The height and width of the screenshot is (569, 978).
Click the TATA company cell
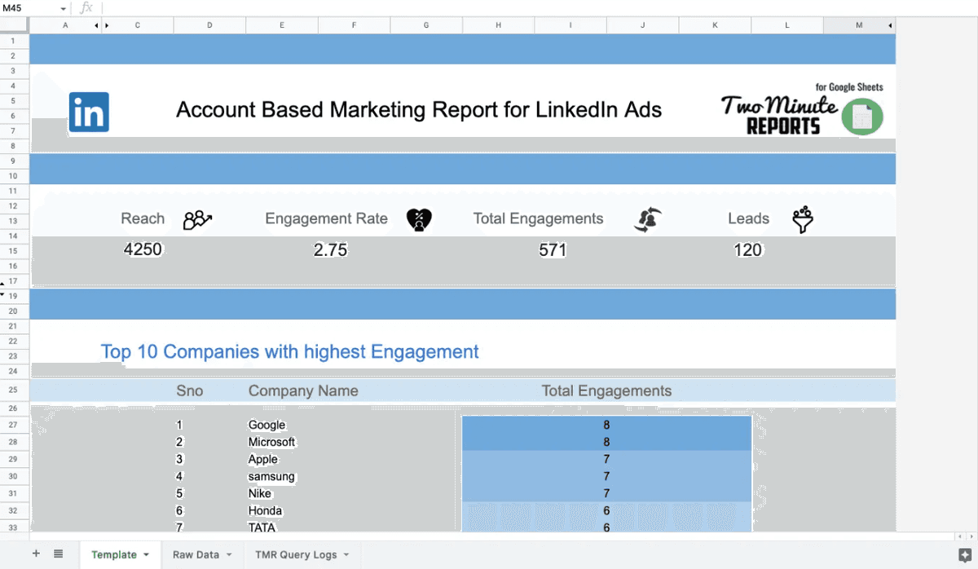262,527
